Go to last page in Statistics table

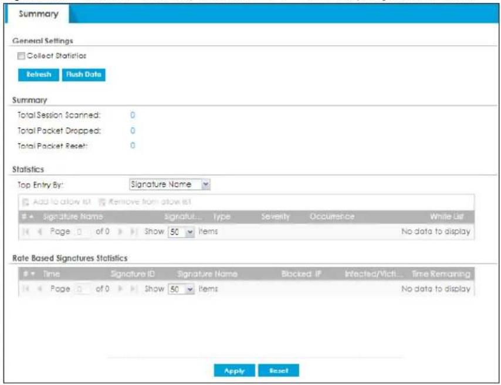tap(134, 231)
